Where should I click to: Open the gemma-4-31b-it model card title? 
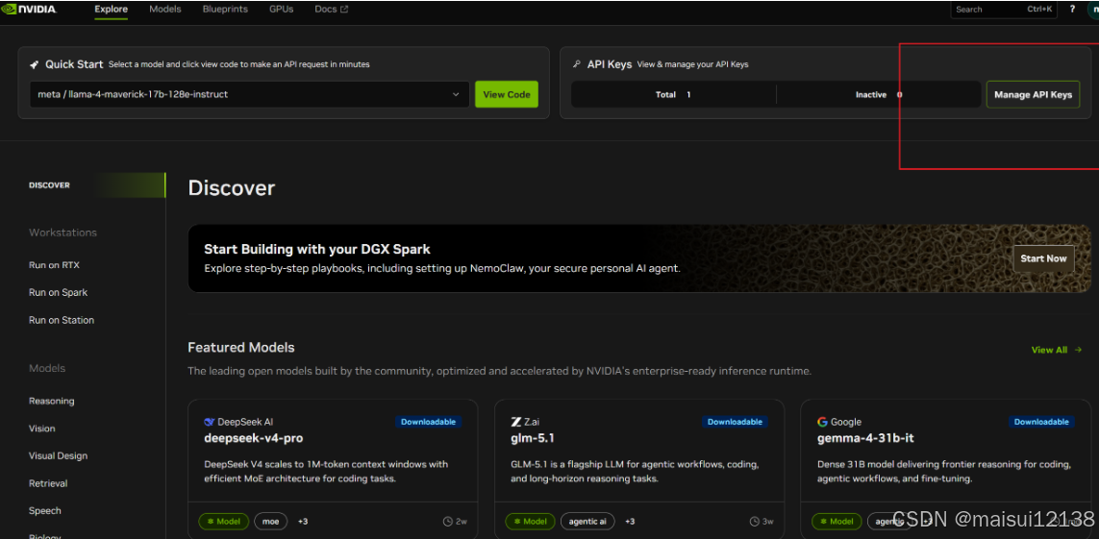click(865, 439)
